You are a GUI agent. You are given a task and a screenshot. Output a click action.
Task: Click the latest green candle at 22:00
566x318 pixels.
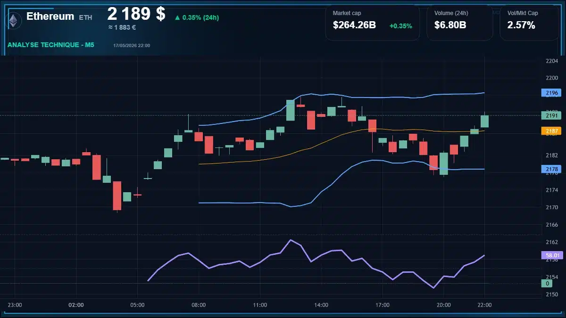(484, 121)
